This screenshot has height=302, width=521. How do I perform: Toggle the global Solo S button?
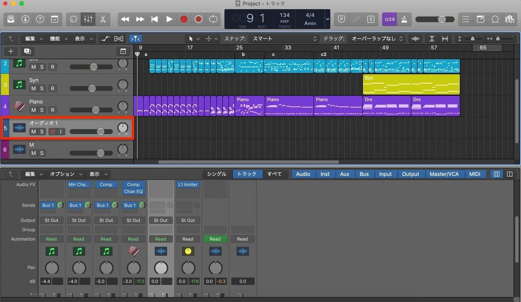pos(370,19)
